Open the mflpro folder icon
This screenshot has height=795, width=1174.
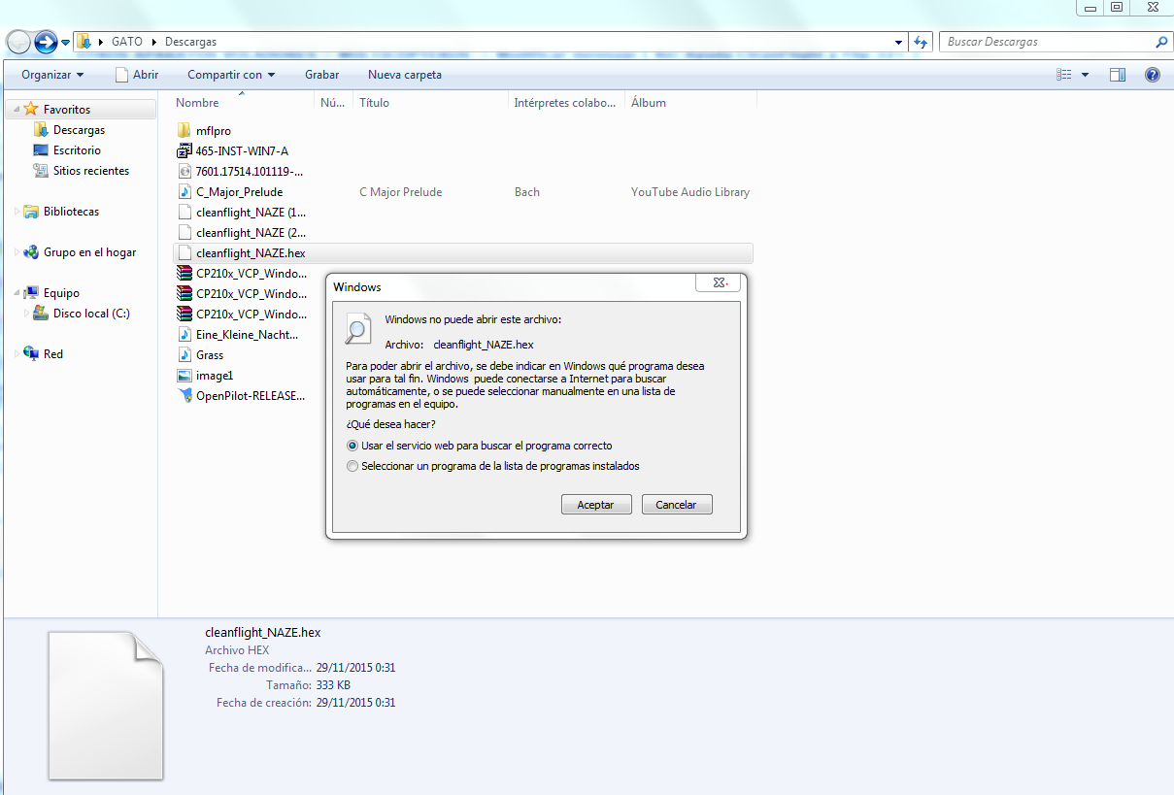pos(184,131)
